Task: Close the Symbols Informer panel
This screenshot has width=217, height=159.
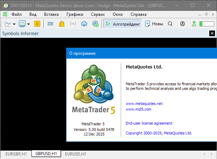Action: (x=212, y=33)
